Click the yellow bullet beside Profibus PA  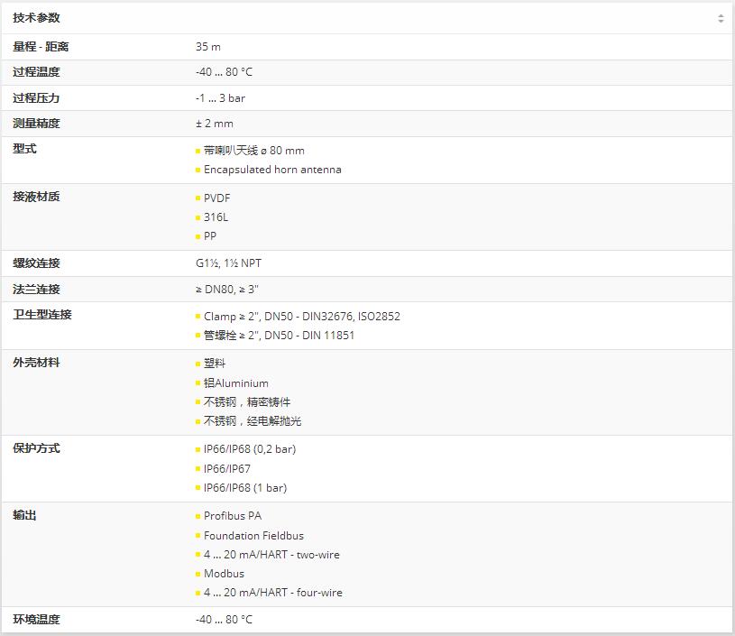(x=198, y=517)
